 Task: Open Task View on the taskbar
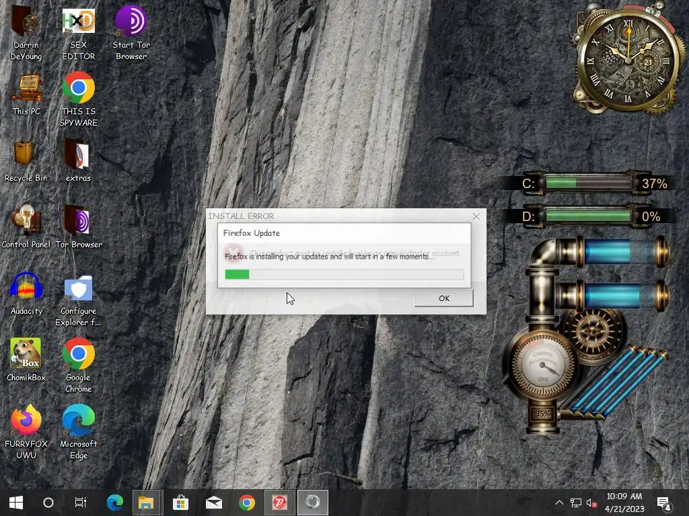[81, 503]
